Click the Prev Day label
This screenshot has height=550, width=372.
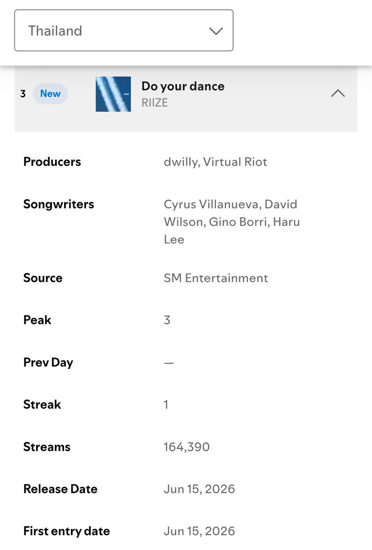[48, 363]
